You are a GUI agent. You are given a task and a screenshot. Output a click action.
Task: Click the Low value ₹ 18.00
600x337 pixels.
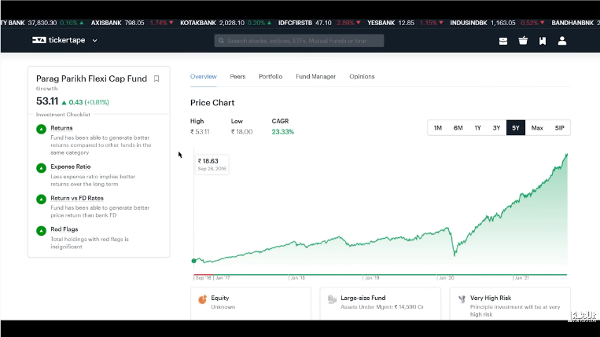[x=242, y=132]
